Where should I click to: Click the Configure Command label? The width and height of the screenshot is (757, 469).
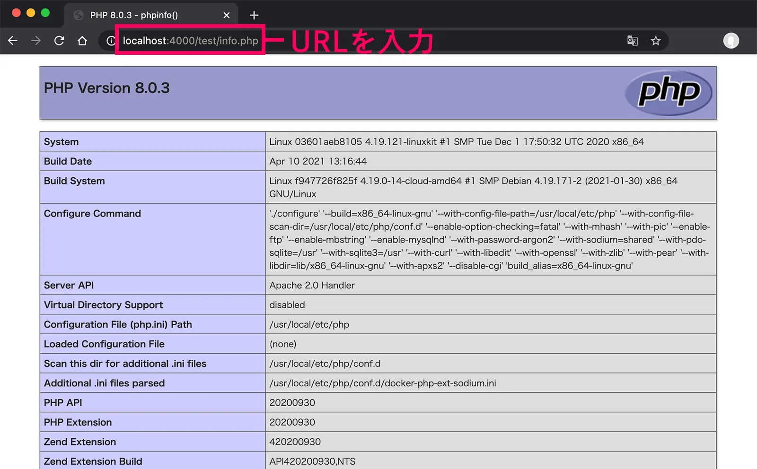coord(92,214)
